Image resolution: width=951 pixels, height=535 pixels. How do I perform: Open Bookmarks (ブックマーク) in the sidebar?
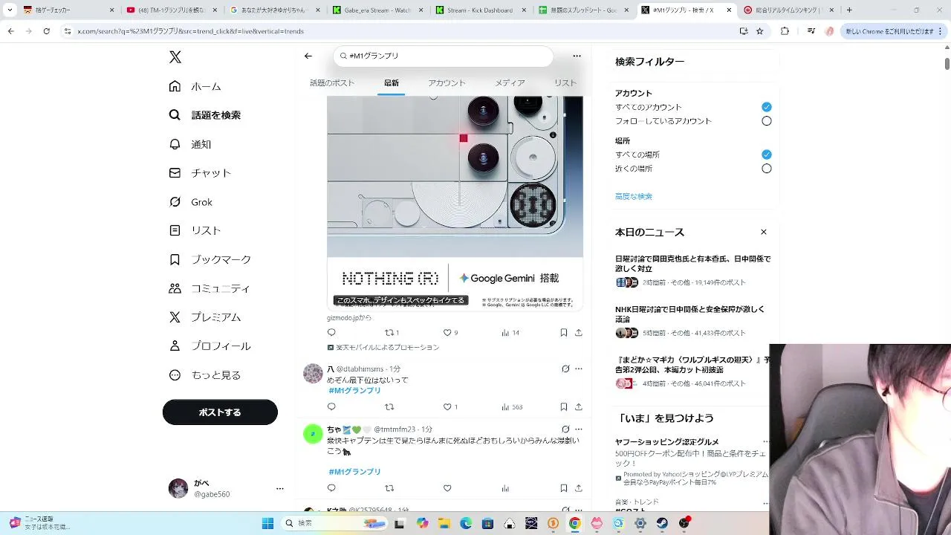click(210, 259)
